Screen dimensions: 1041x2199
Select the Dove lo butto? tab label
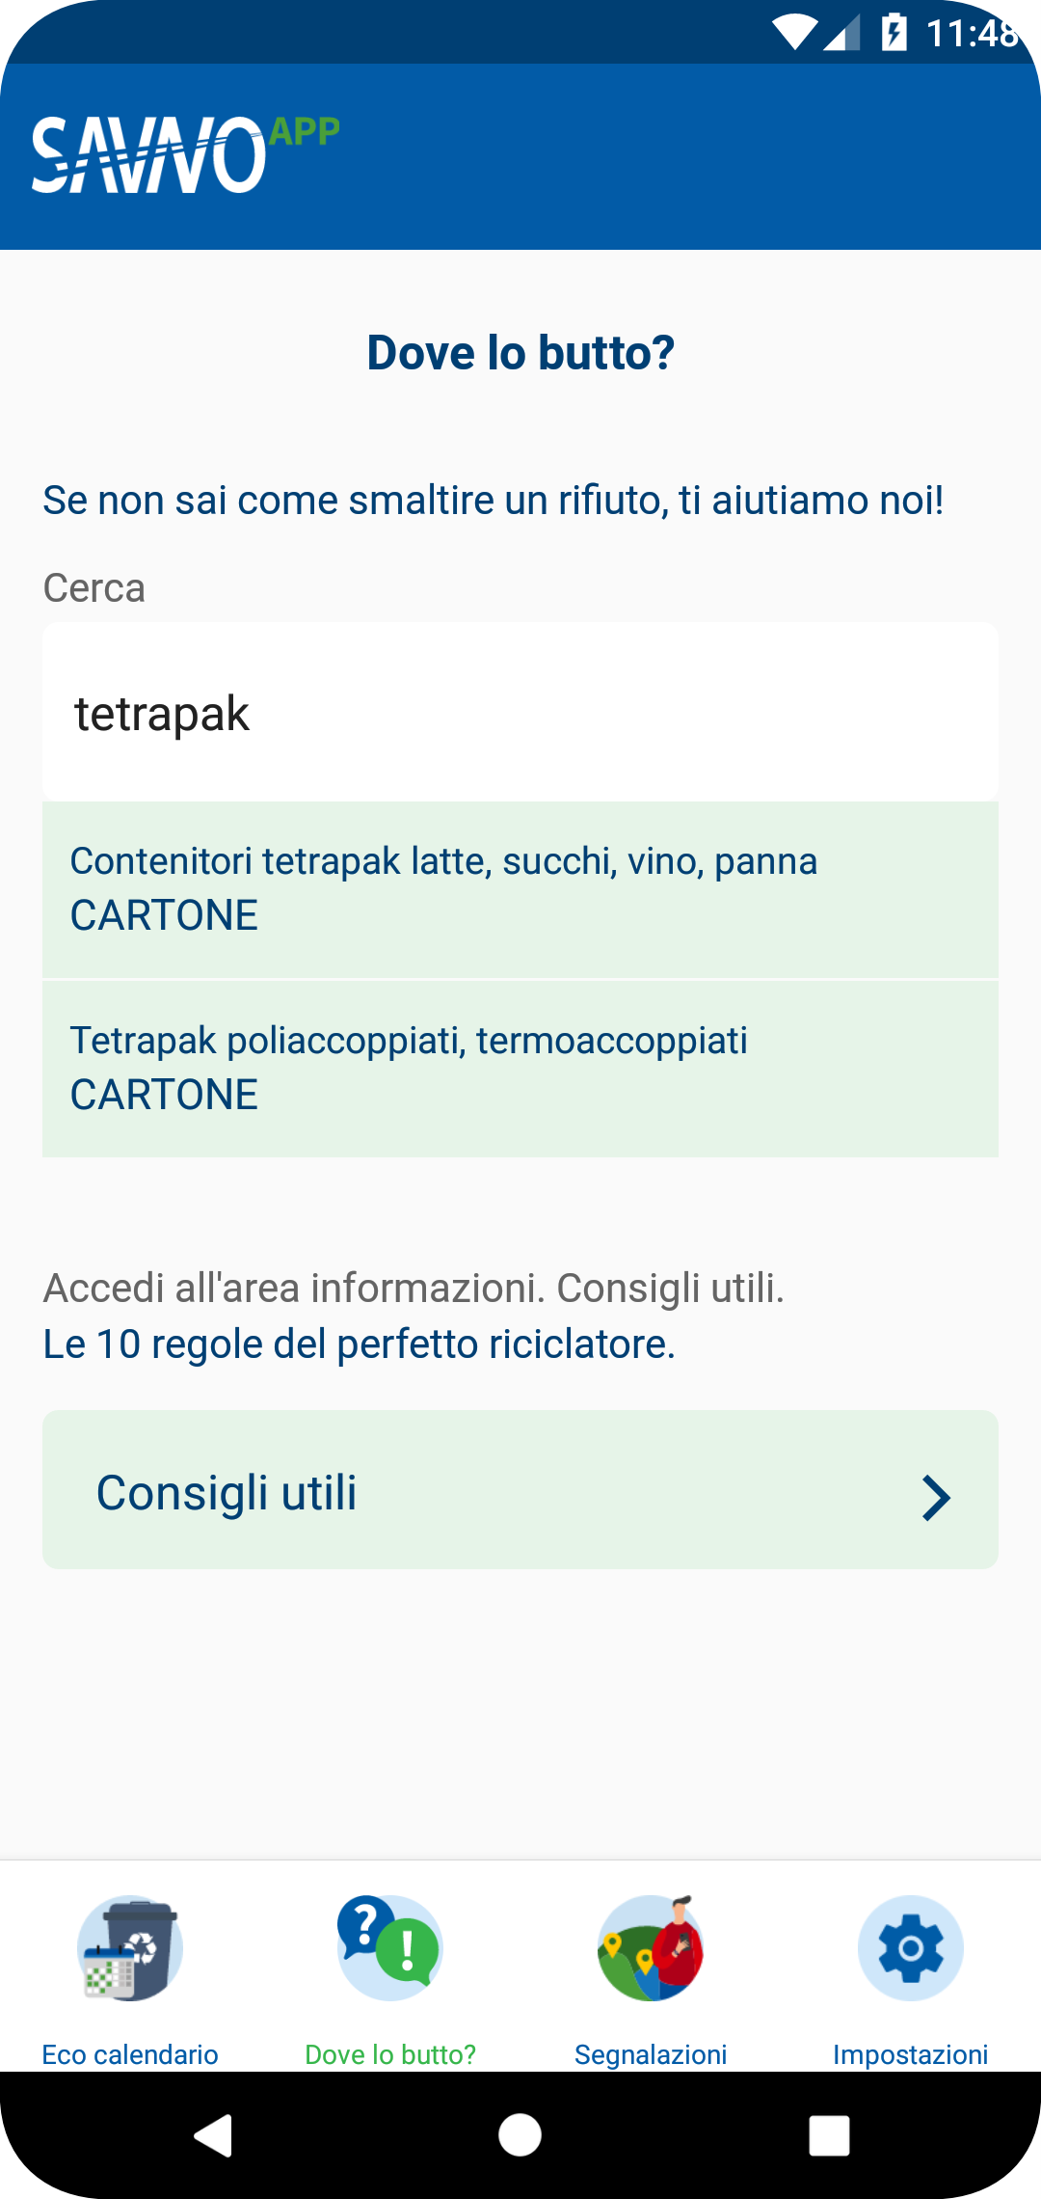[390, 2054]
